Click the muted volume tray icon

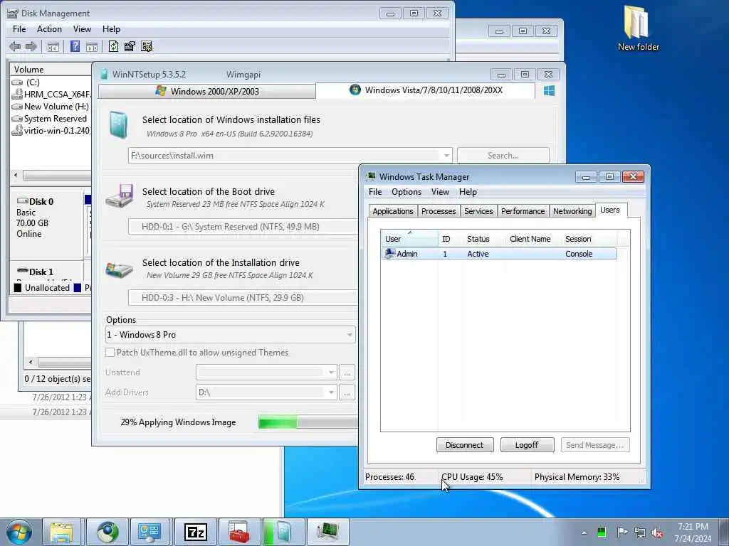coord(657,532)
